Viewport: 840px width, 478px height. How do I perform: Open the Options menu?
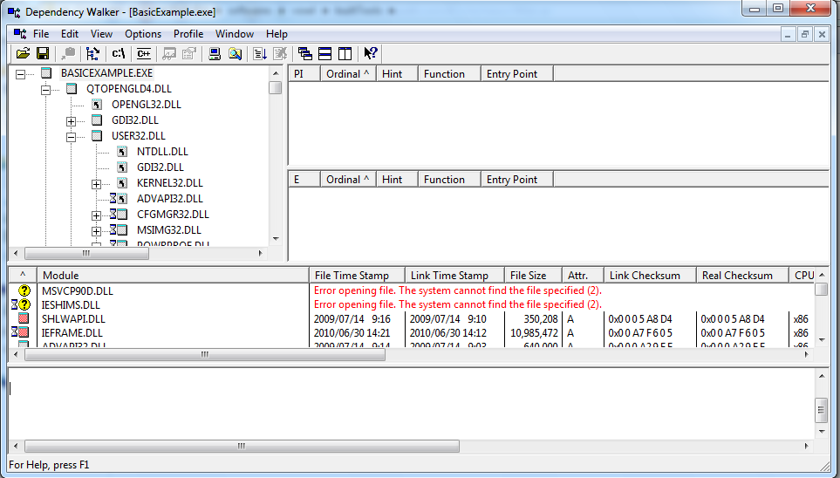coord(143,34)
